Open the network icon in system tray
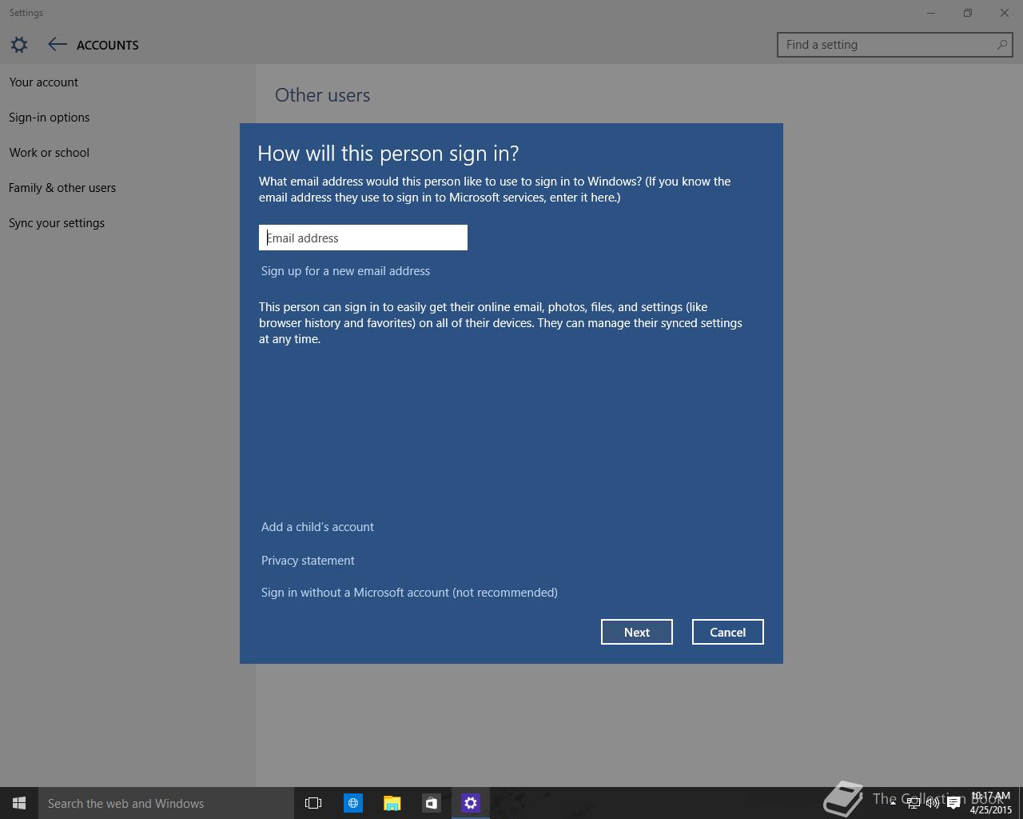This screenshot has height=819, width=1023. pyautogui.click(x=913, y=803)
